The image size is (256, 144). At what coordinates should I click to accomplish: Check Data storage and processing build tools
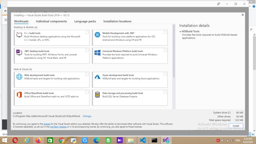pyautogui.click(x=165, y=92)
